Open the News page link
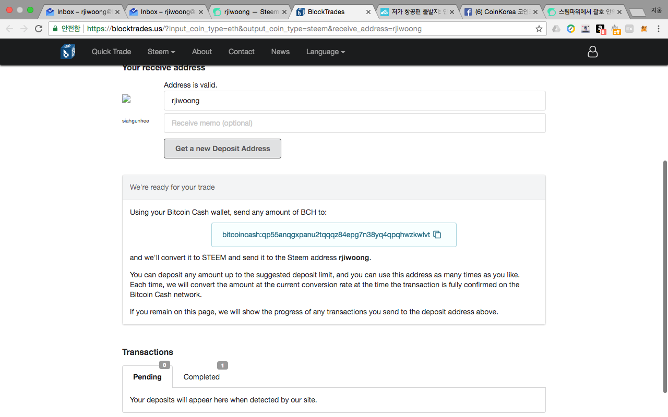Viewport: 668px width, 417px height. (x=280, y=52)
